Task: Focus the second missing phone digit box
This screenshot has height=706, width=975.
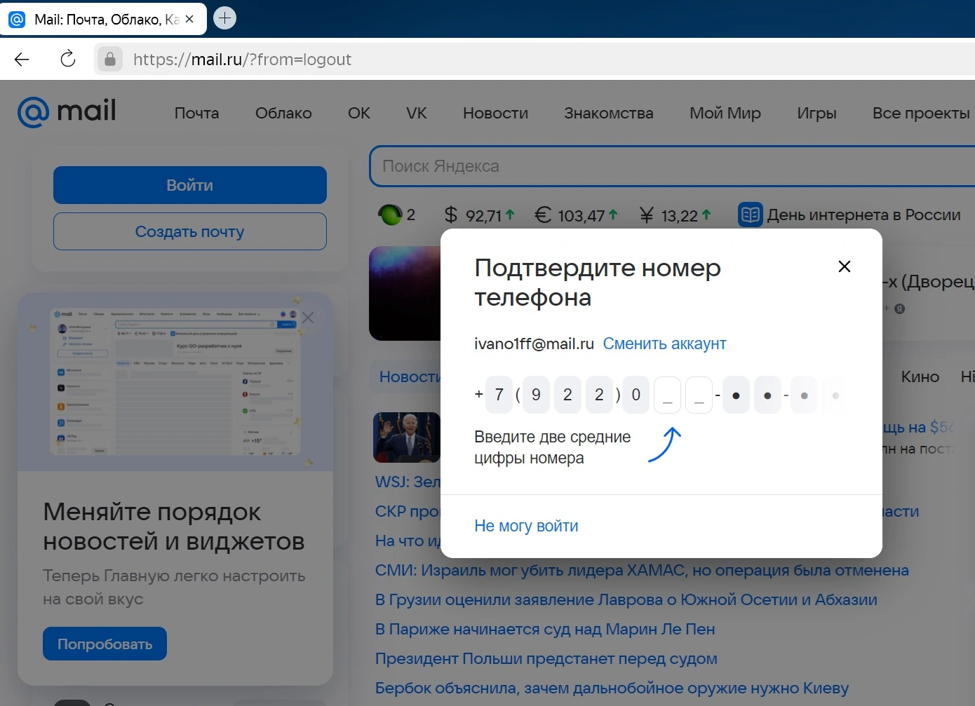Action: pyautogui.click(x=699, y=395)
